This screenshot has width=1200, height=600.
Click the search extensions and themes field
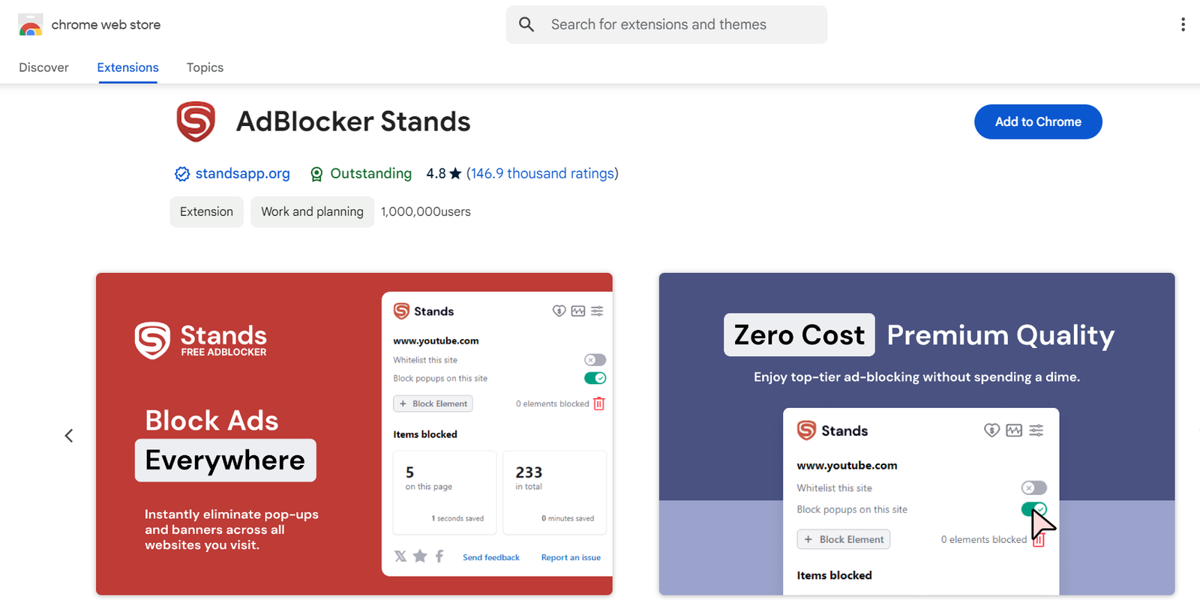pos(675,25)
